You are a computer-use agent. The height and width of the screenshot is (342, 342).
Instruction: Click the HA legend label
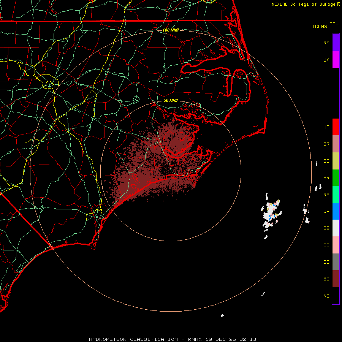pyautogui.click(x=326, y=127)
